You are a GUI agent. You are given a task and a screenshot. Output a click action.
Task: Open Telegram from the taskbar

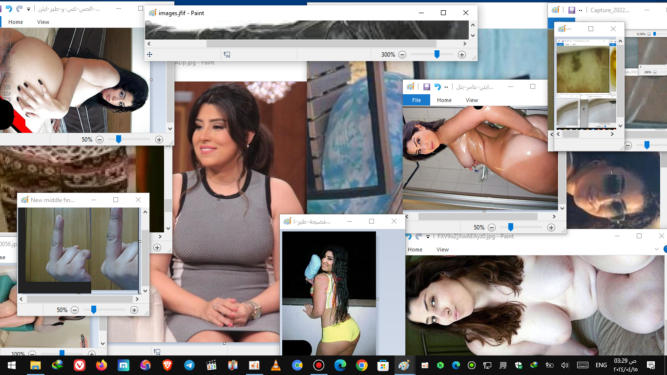click(189, 365)
